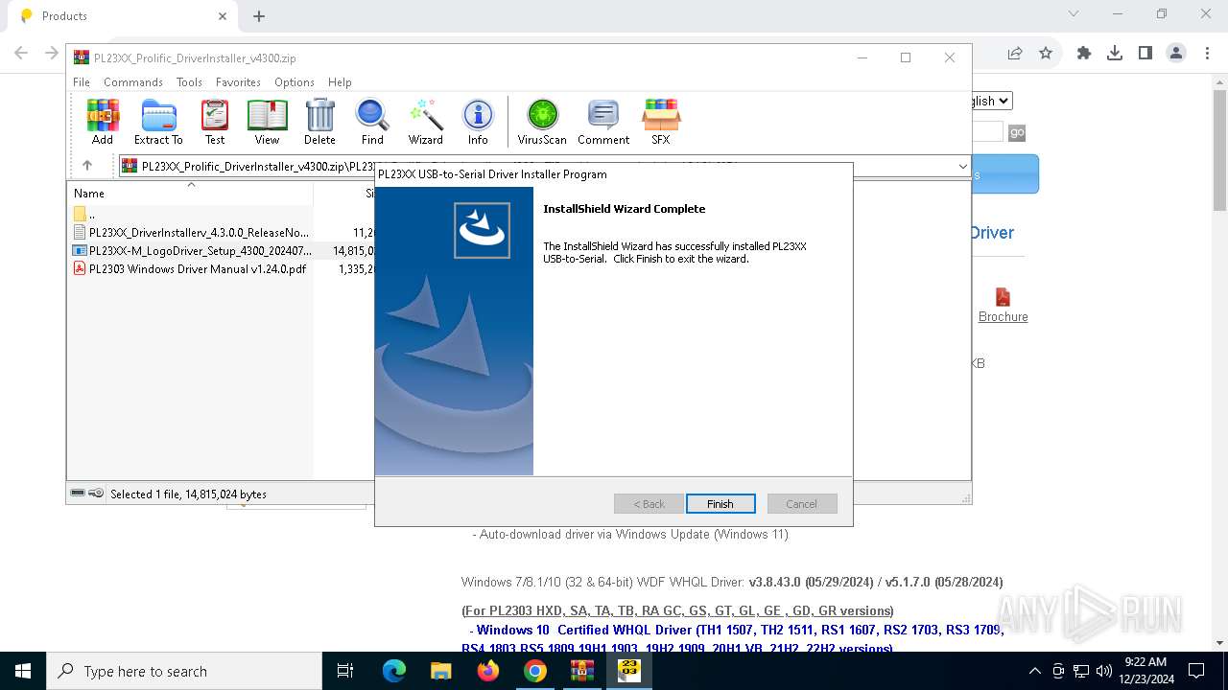
Task: Open Chrome downloads icon
Action: [x=1115, y=54]
